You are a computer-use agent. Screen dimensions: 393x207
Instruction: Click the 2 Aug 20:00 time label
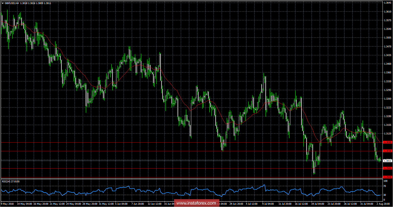point(383,204)
